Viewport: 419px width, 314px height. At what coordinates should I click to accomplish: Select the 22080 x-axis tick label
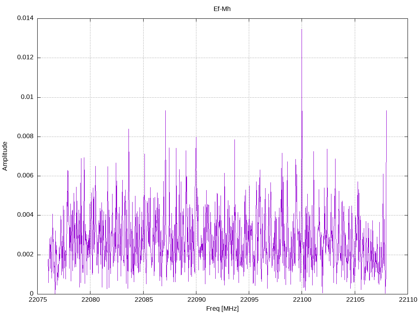coord(90,300)
